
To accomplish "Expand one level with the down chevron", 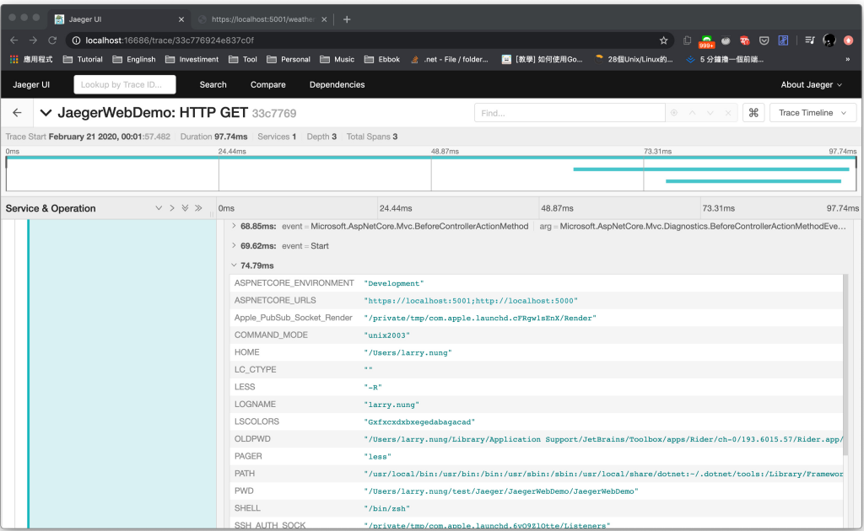I will pos(159,208).
